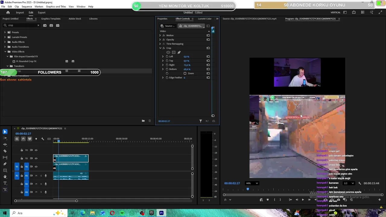Expand the Motion effect
Viewport: 386px width, 217px height.
160,35
